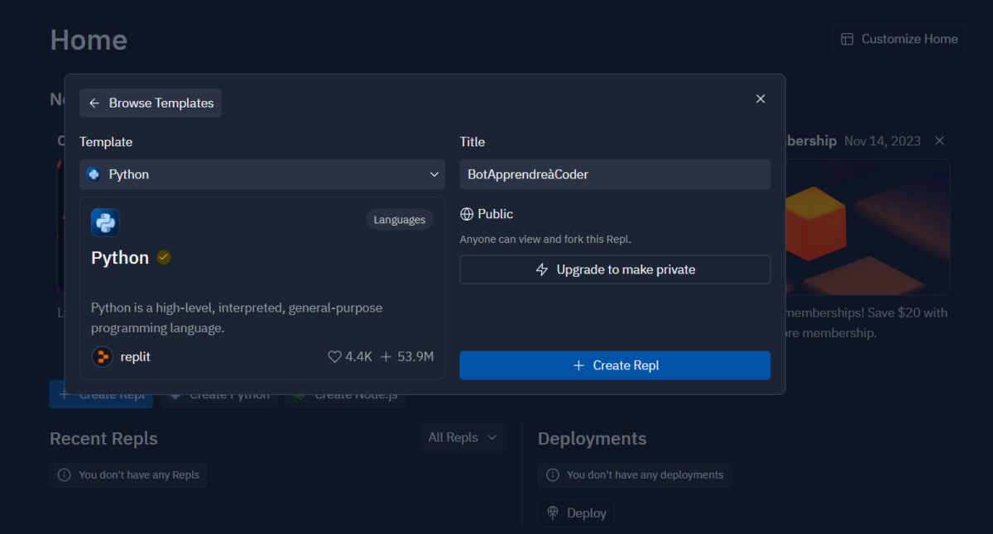The height and width of the screenshot is (534, 993).
Task: Click the heart likes icon showing 4.4K
Action: pos(334,357)
